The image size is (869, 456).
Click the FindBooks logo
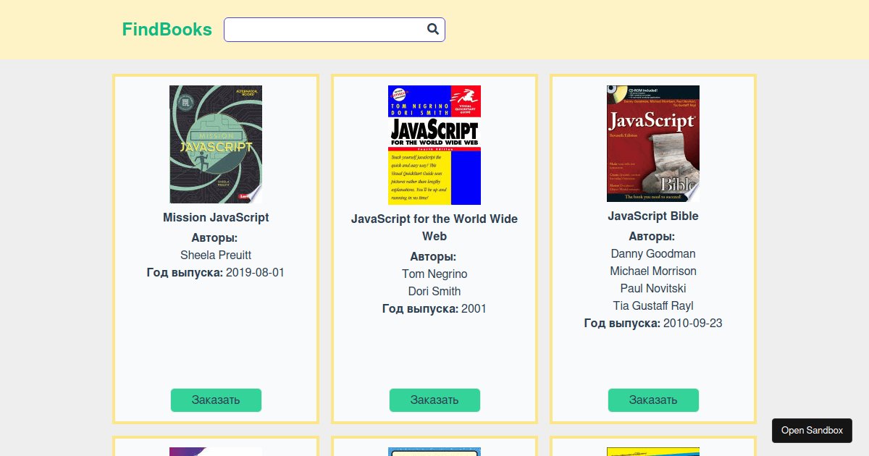(x=167, y=29)
